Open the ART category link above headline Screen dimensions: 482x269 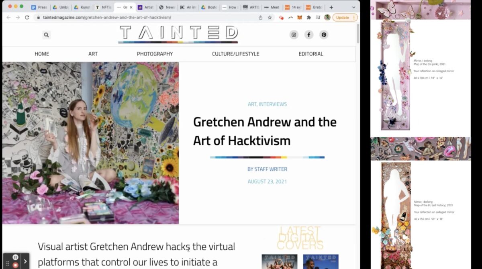tap(252, 104)
